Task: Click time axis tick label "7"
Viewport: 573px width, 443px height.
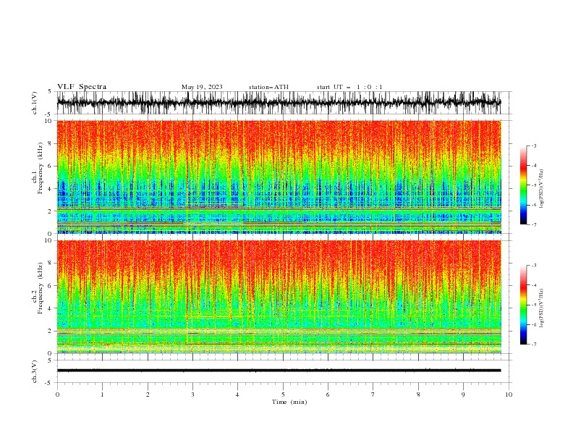Action: [x=373, y=395]
